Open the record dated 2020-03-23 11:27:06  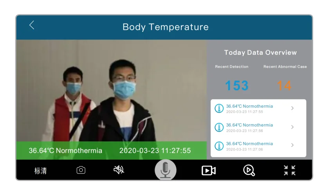click(x=258, y=146)
